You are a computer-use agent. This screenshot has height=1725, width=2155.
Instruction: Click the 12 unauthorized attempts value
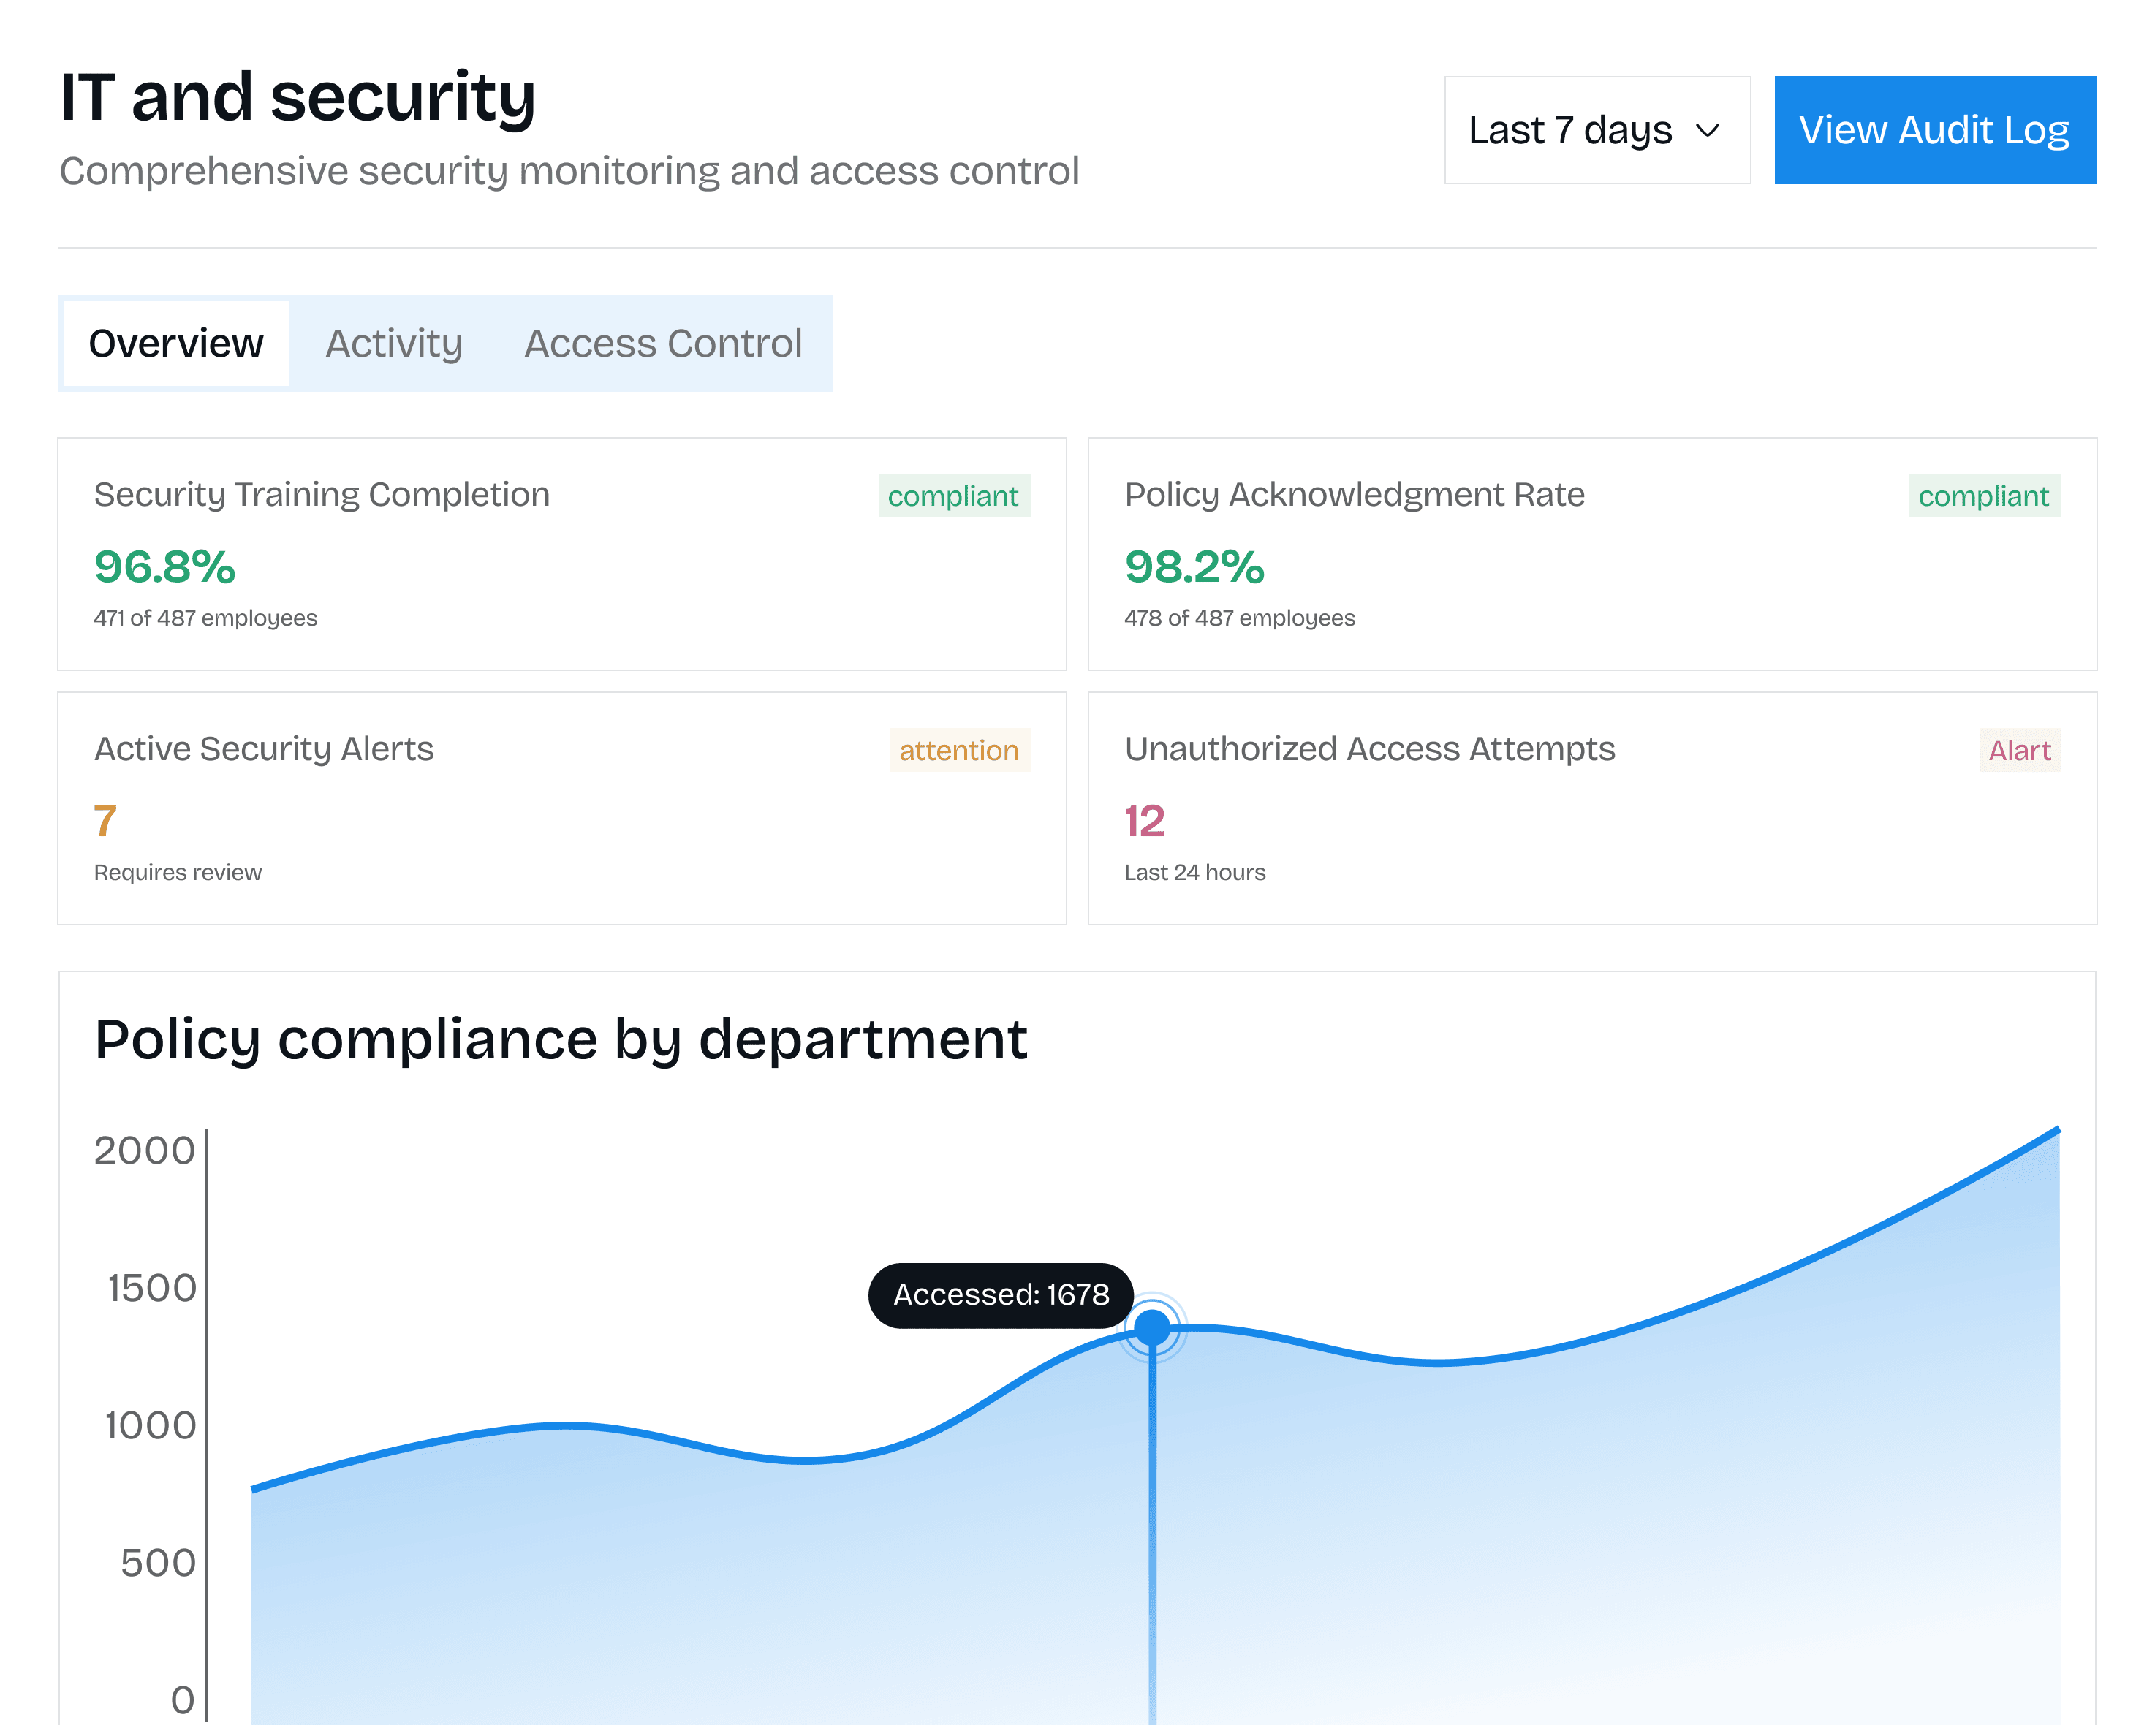click(x=1145, y=821)
